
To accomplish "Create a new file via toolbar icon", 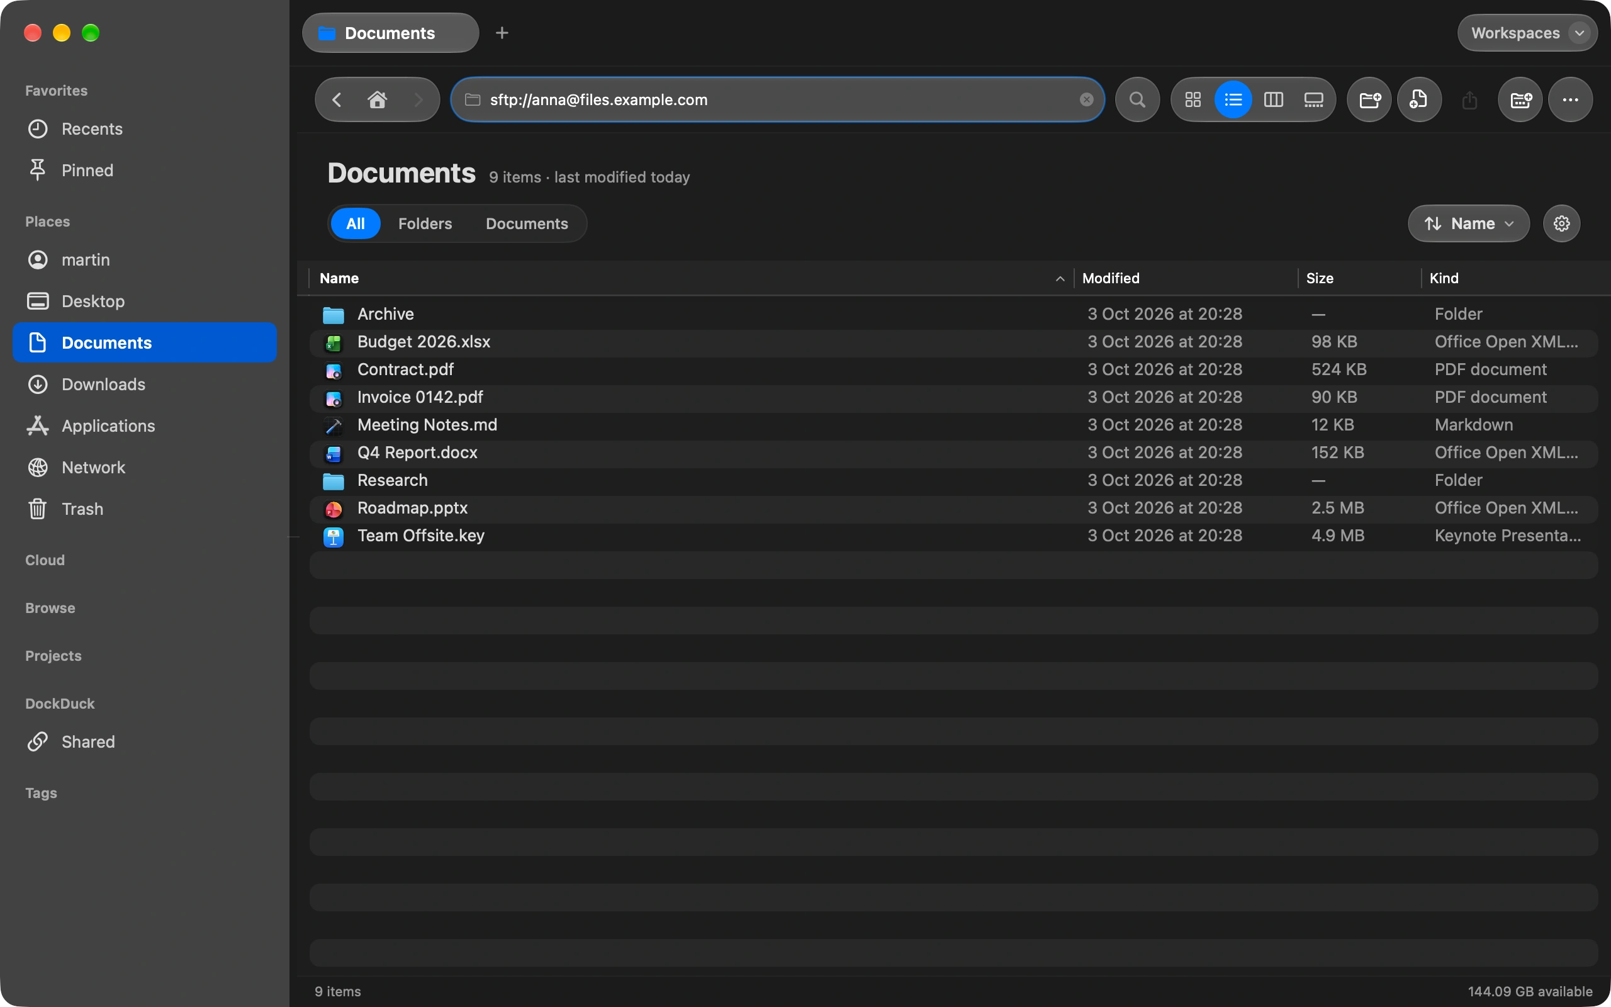I will coord(1419,100).
